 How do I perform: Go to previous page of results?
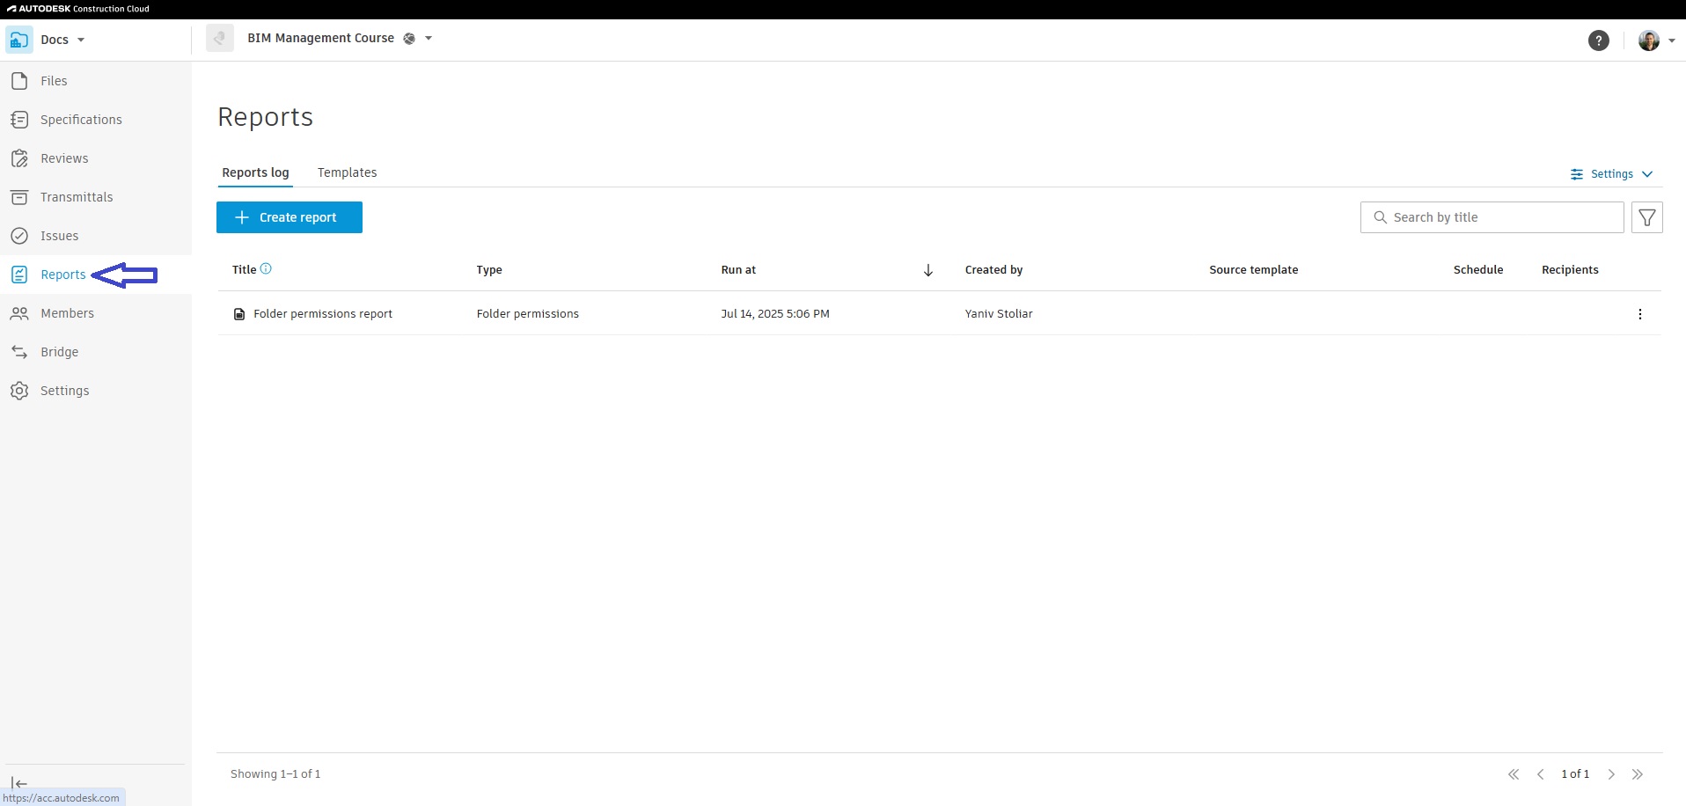pyautogui.click(x=1541, y=774)
